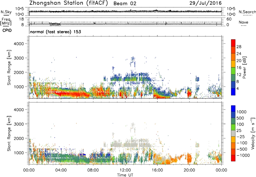Click the '08:00' time axis tick
This screenshot has height=177, width=256.
coord(93,170)
